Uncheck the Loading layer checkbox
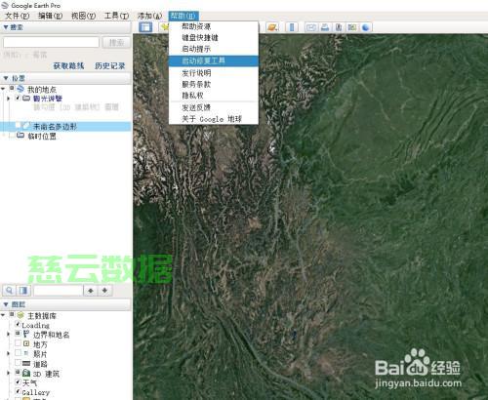The height and width of the screenshot is (400, 488). coord(19,324)
